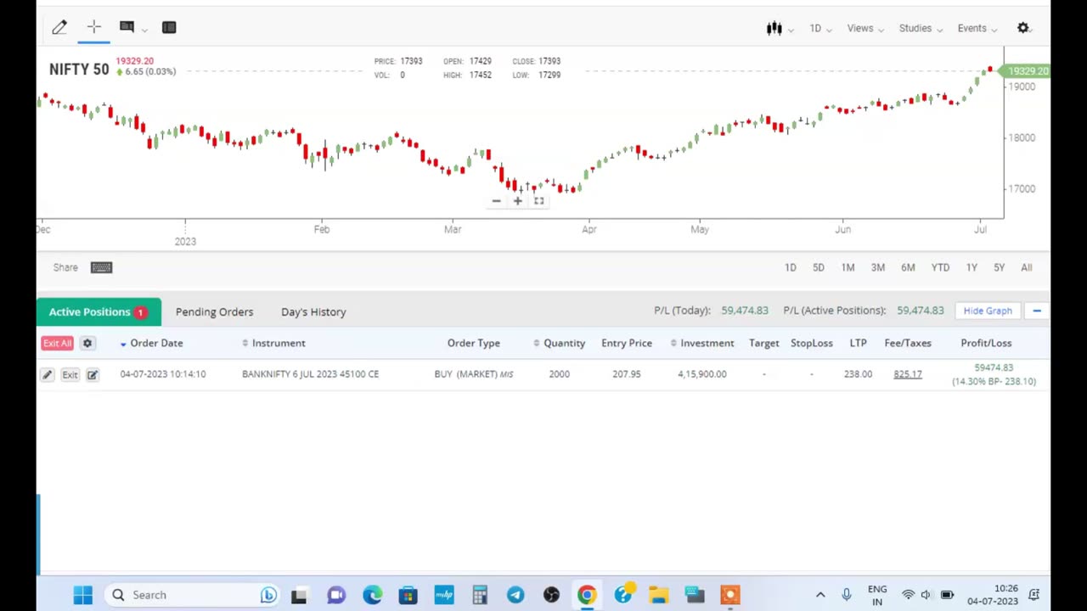Image resolution: width=1087 pixels, height=611 pixels.
Task: Open Telegram from taskbar
Action: pos(515,595)
